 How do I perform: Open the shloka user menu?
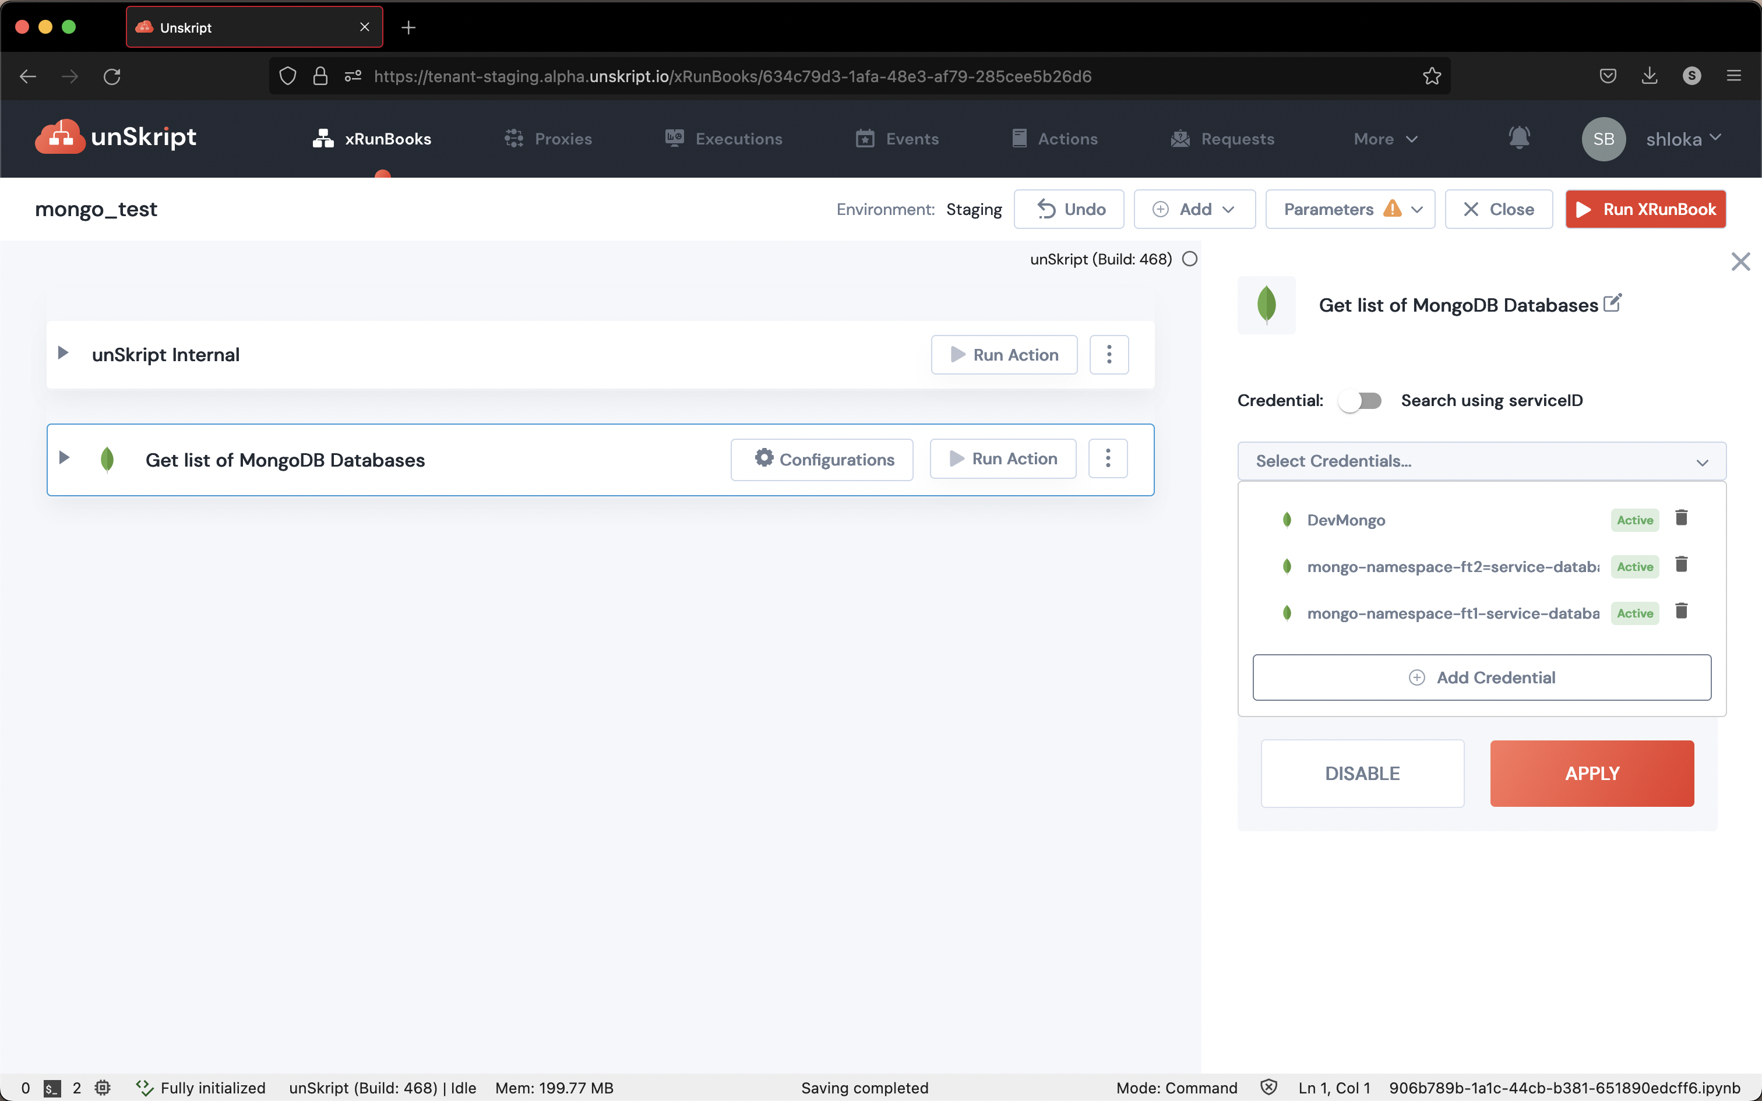coord(1683,139)
